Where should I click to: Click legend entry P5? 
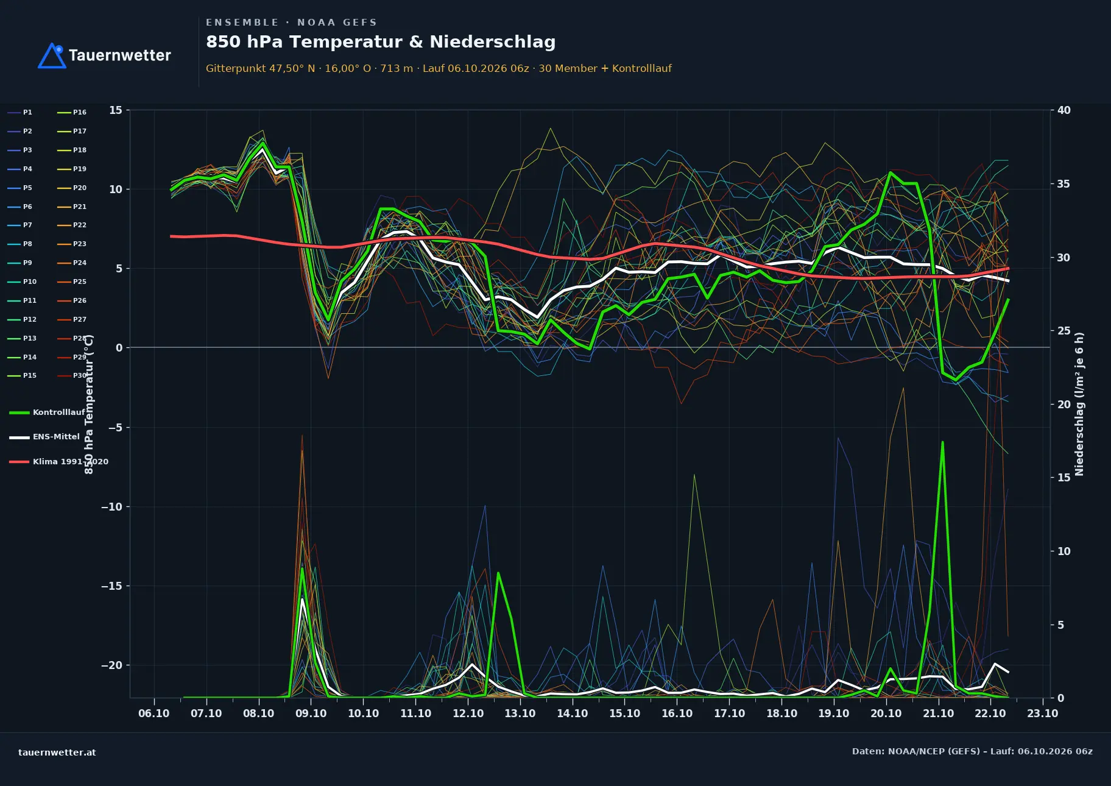coord(19,188)
